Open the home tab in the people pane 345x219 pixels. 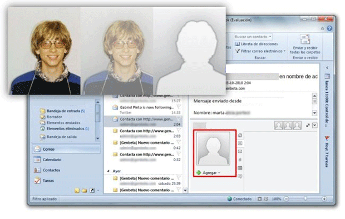(240, 135)
